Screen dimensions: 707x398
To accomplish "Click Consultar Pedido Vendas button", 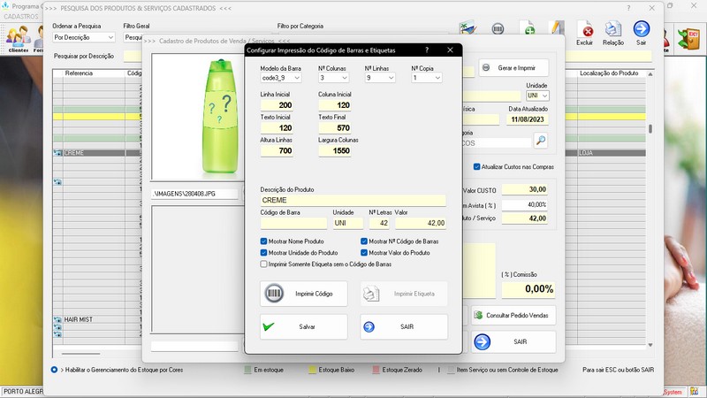I will pyautogui.click(x=513, y=315).
